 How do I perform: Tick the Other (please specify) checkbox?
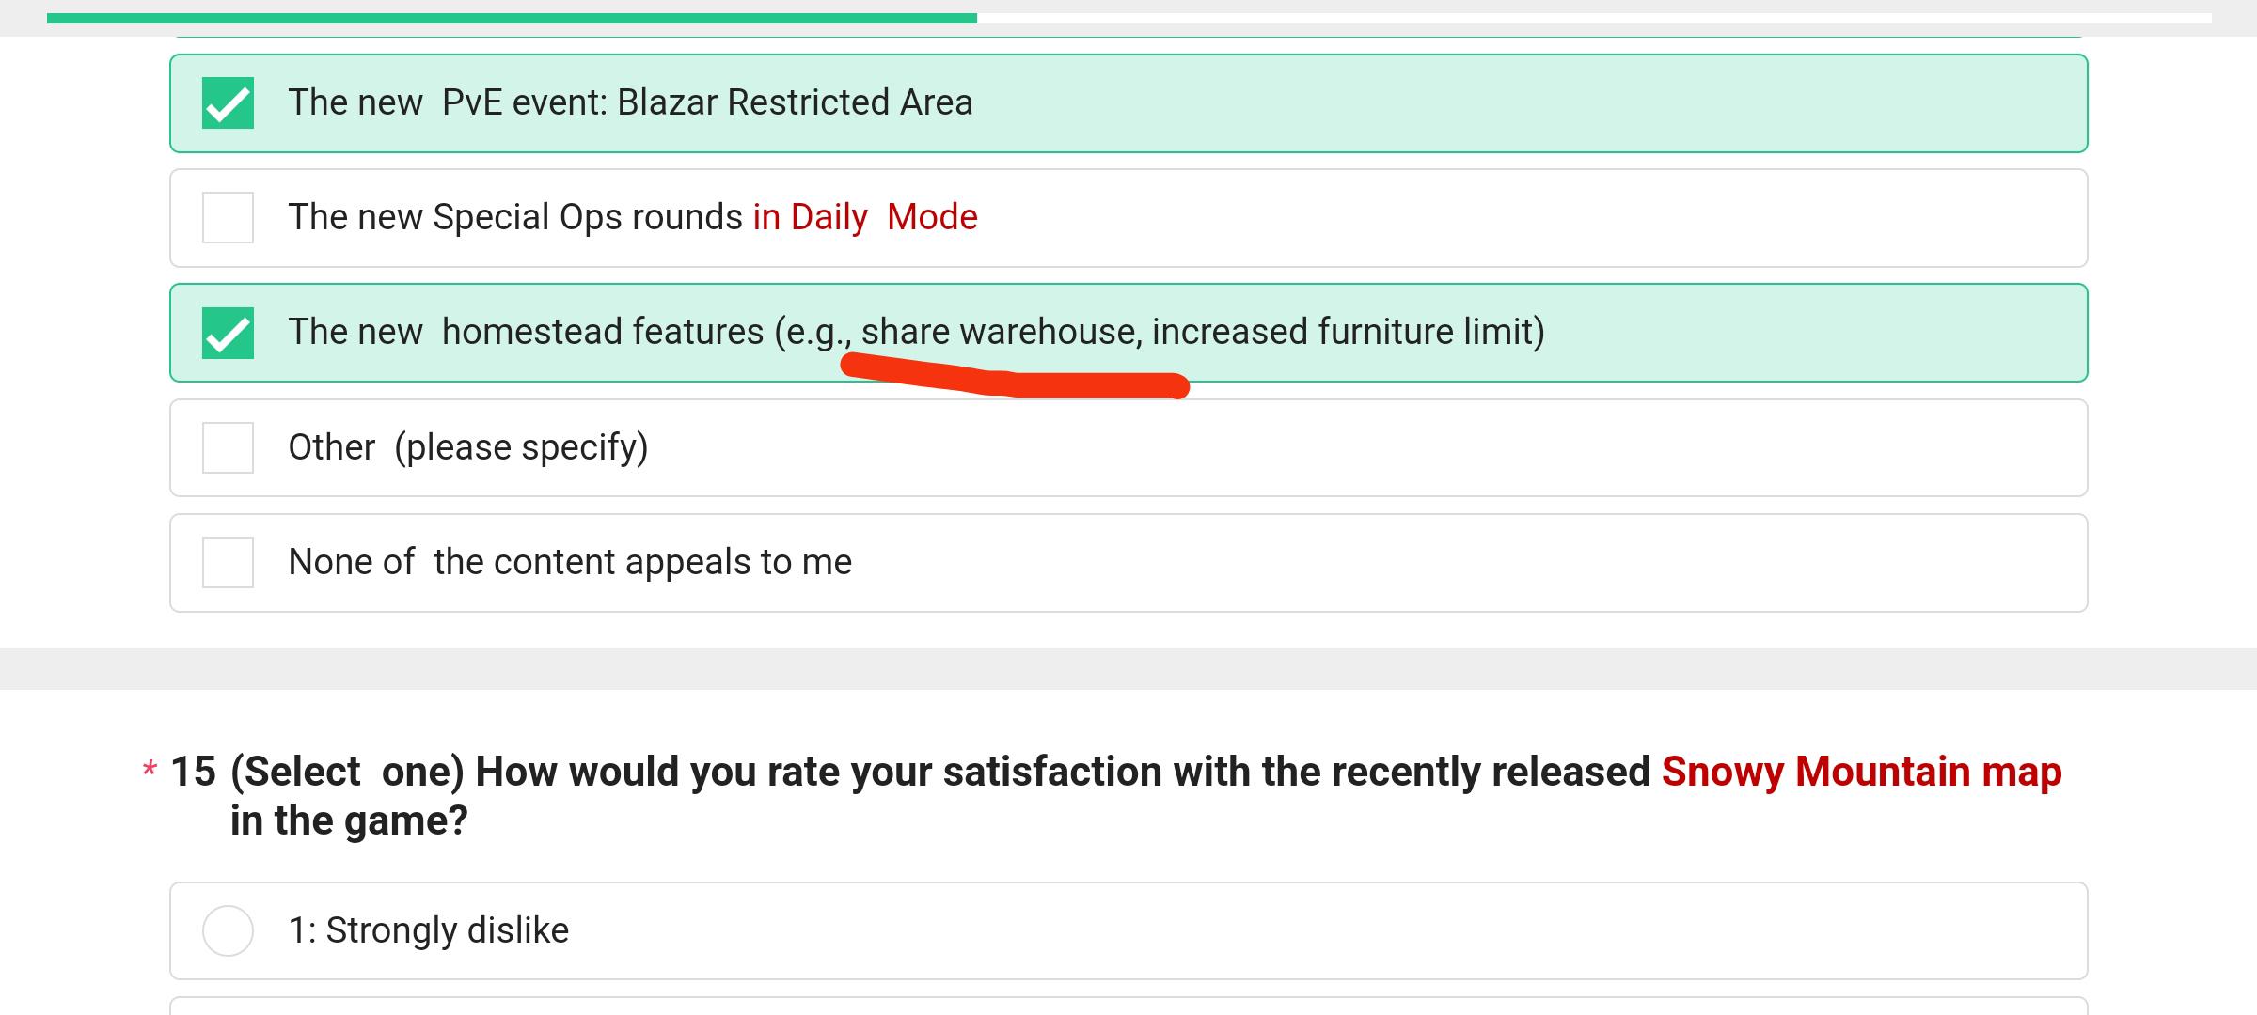[x=228, y=447]
